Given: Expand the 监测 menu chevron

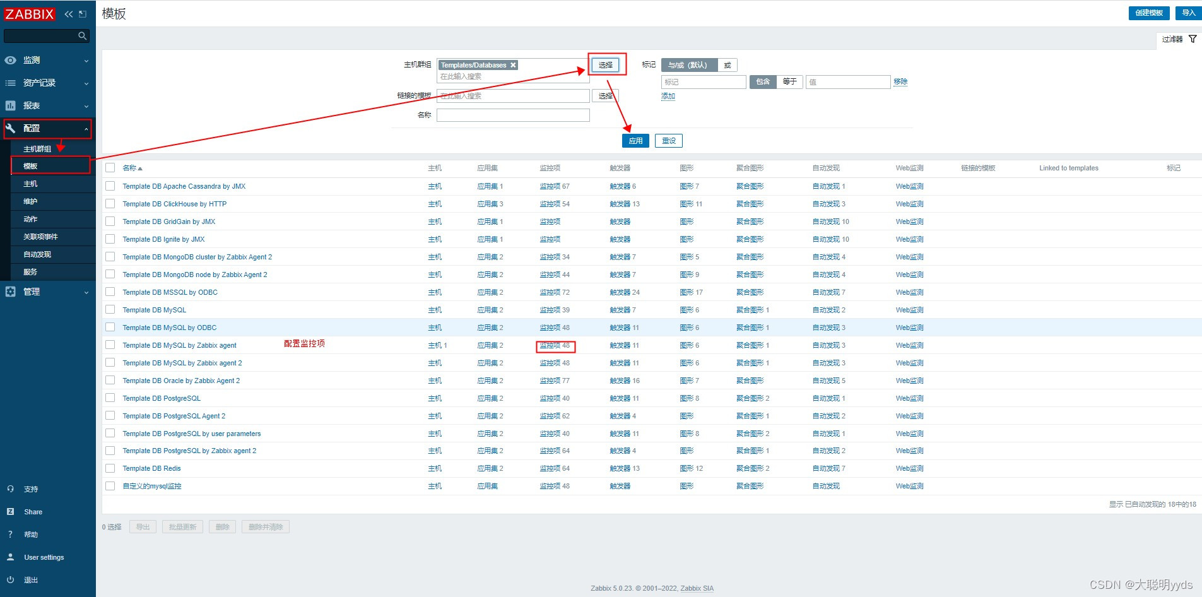Looking at the screenshot, I should tap(86, 61).
